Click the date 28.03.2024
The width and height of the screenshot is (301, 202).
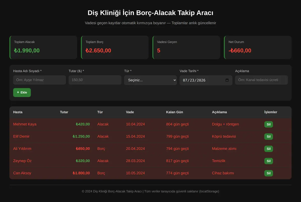coord(135,161)
